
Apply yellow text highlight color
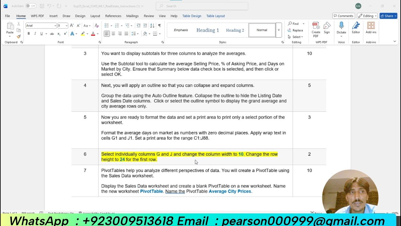[x=83, y=34]
